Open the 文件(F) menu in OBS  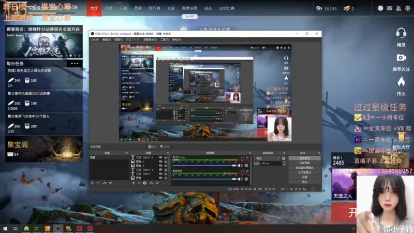[x=95, y=40]
